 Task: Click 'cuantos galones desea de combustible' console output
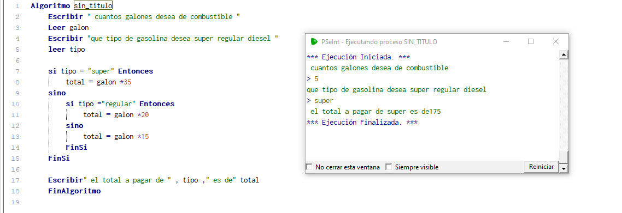click(x=379, y=68)
